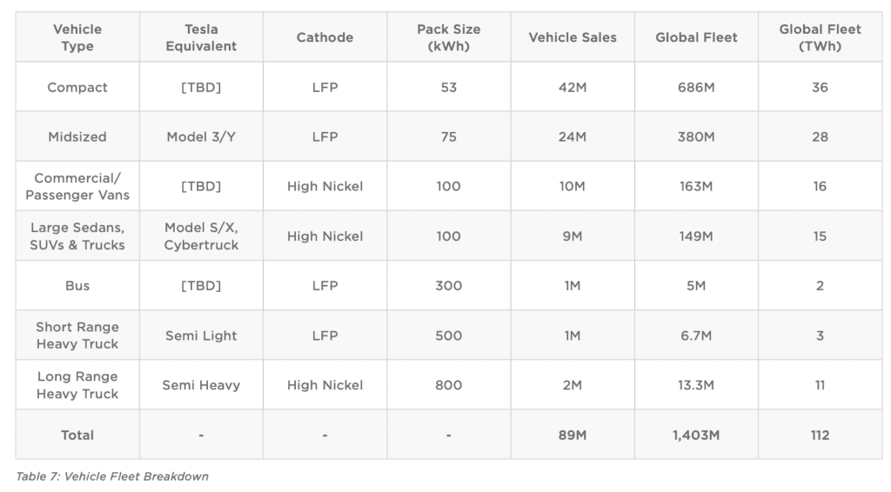Select the Model 3/Y cell
The height and width of the screenshot is (492, 891).
[201, 136]
